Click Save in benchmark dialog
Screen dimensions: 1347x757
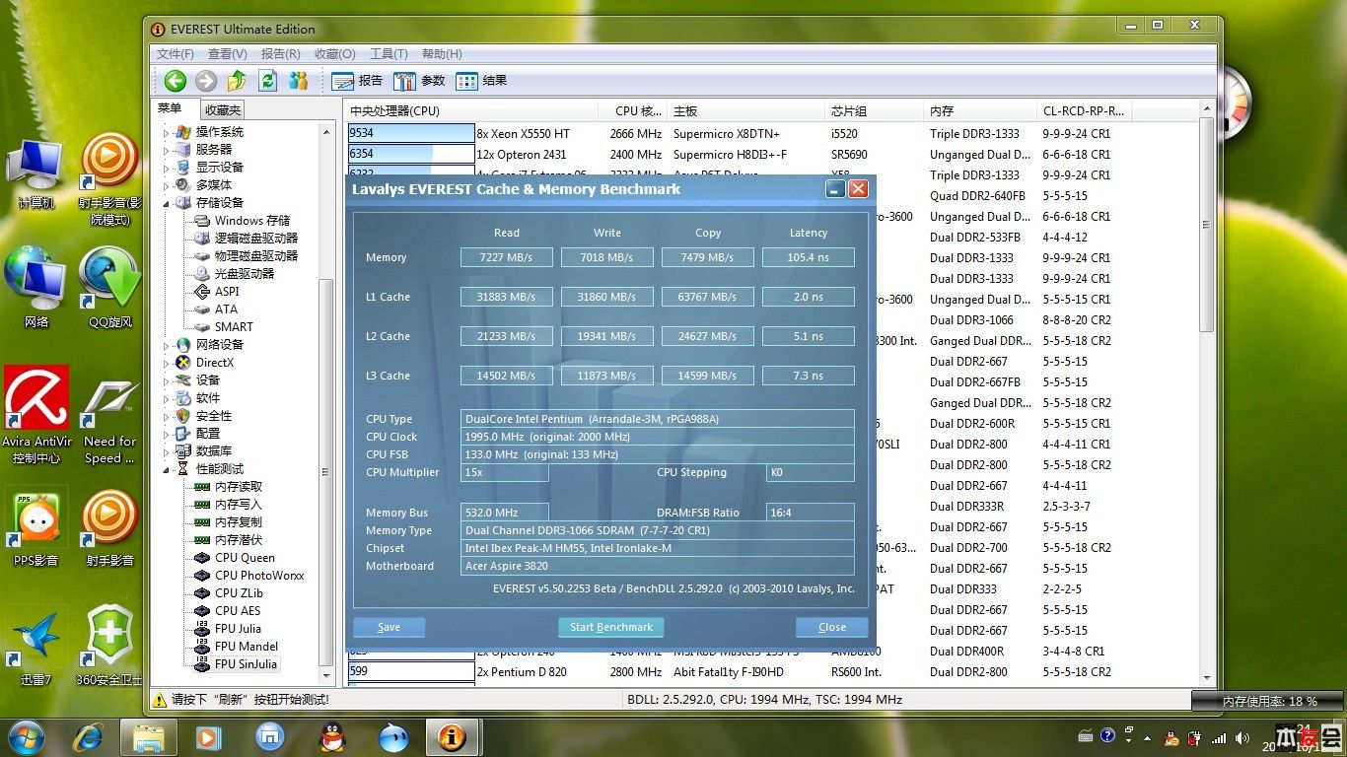click(x=390, y=627)
